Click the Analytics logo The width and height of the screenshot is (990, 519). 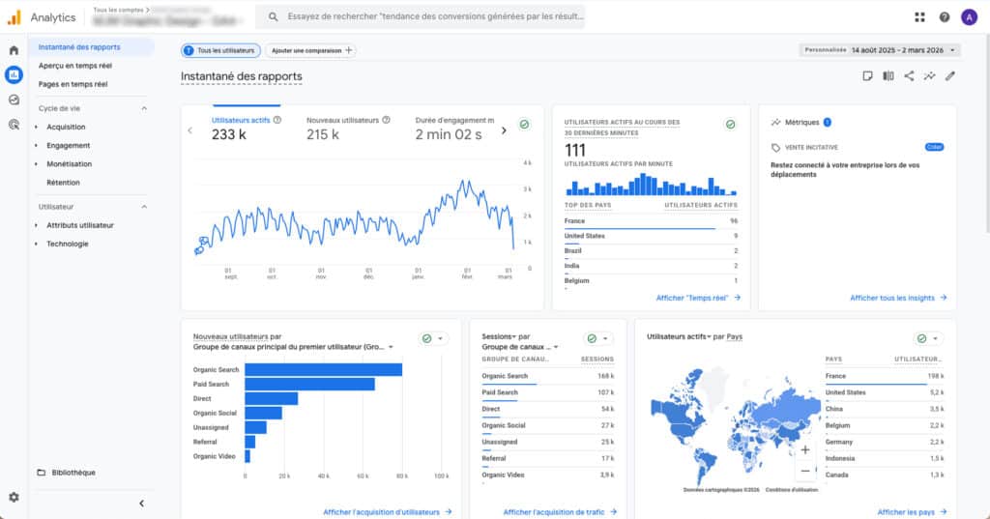coord(14,17)
